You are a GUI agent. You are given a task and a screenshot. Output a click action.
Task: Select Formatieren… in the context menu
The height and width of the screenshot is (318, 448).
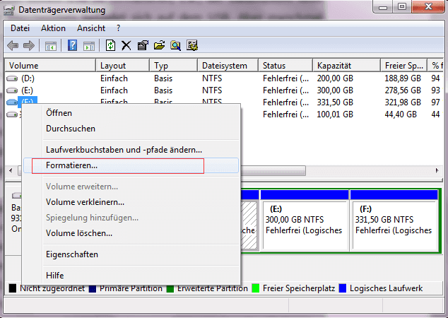131,165
